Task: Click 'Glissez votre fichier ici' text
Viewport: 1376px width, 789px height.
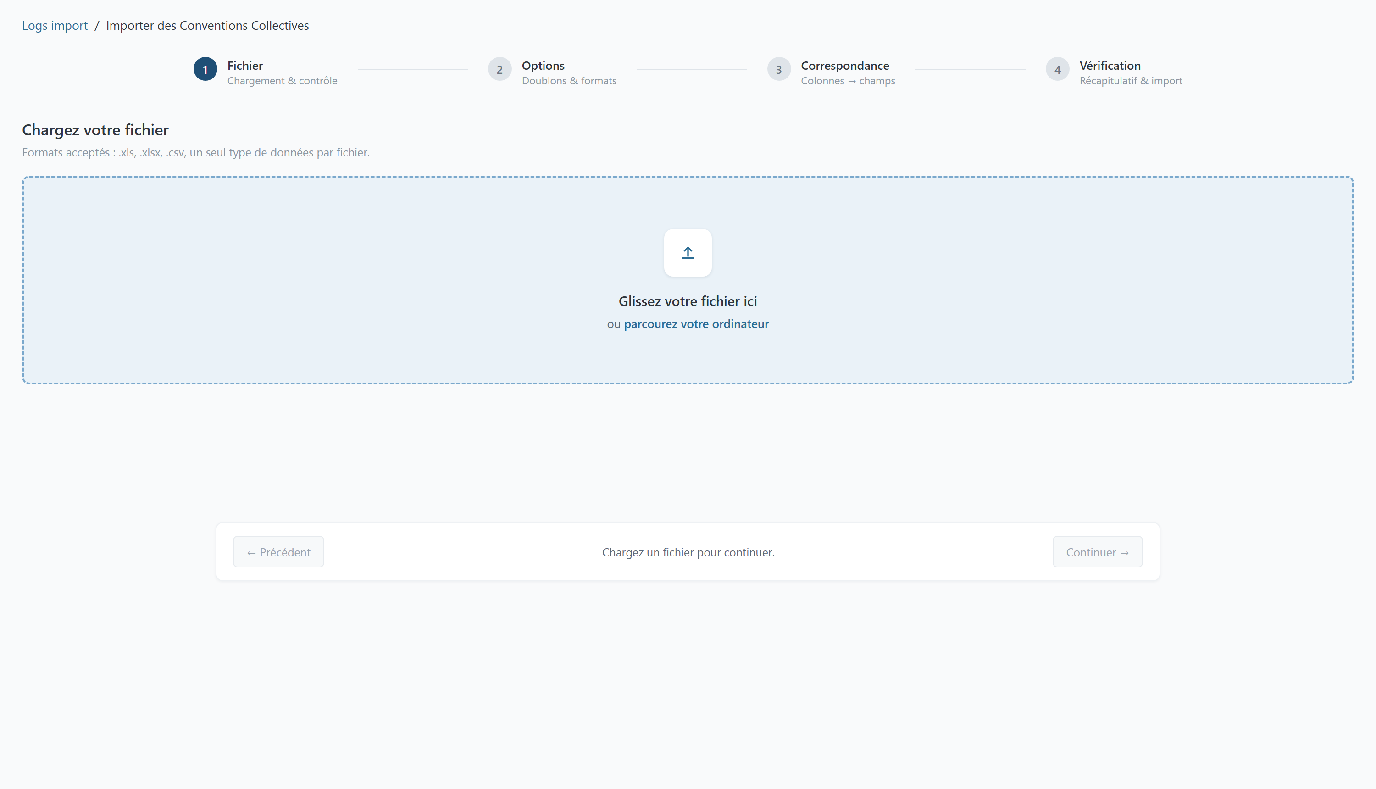Action: pyautogui.click(x=688, y=301)
